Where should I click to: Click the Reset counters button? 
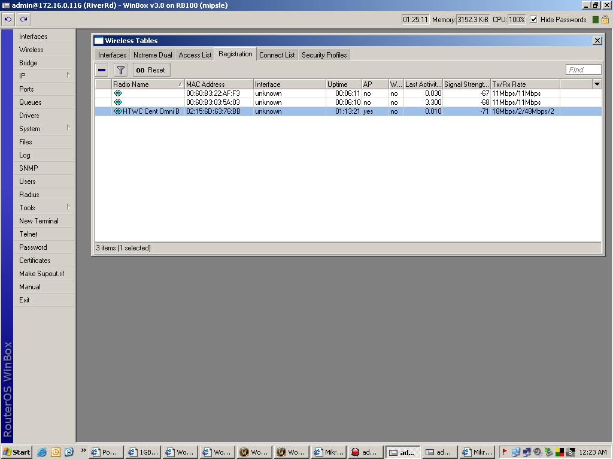[151, 70]
